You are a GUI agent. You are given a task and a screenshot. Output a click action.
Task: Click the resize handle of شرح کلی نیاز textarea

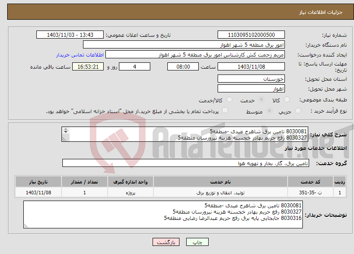coord(64,139)
